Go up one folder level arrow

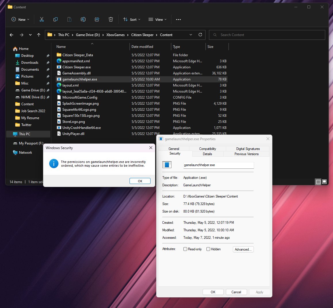click(39, 35)
